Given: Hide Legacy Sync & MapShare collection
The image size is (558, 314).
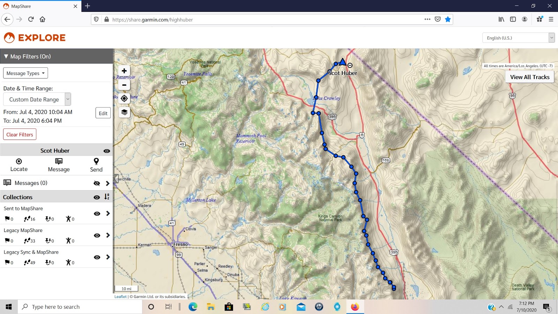Looking at the screenshot, I should (97, 257).
